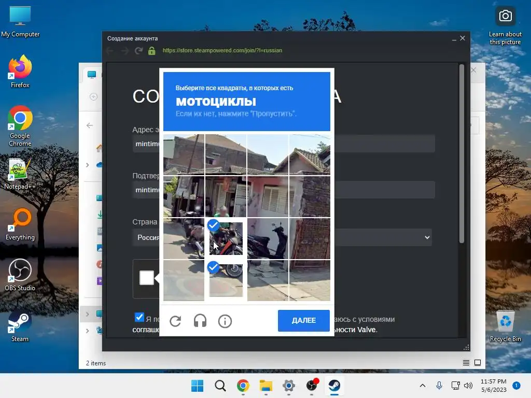Tick the white reCAPTCHA checkbox box
Screen dimensions: 531x398
click(147, 278)
